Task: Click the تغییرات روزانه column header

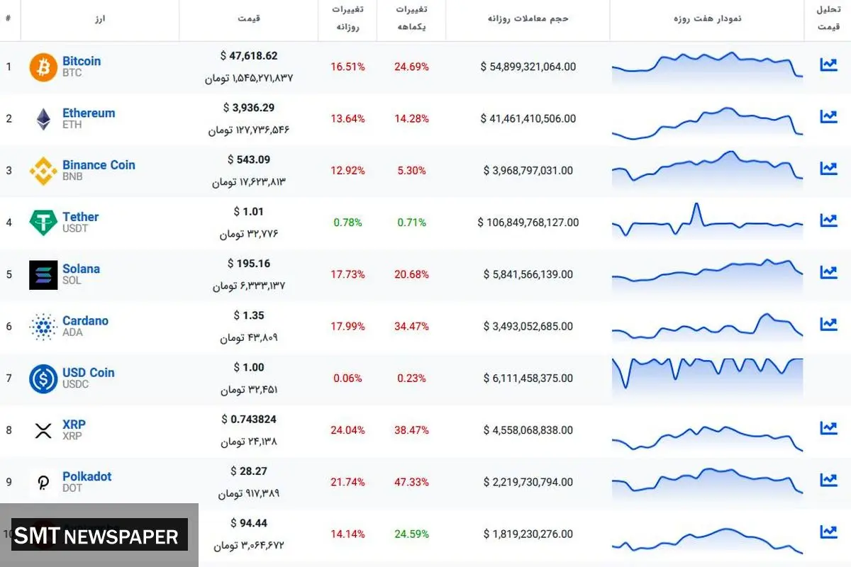Action: (347, 18)
